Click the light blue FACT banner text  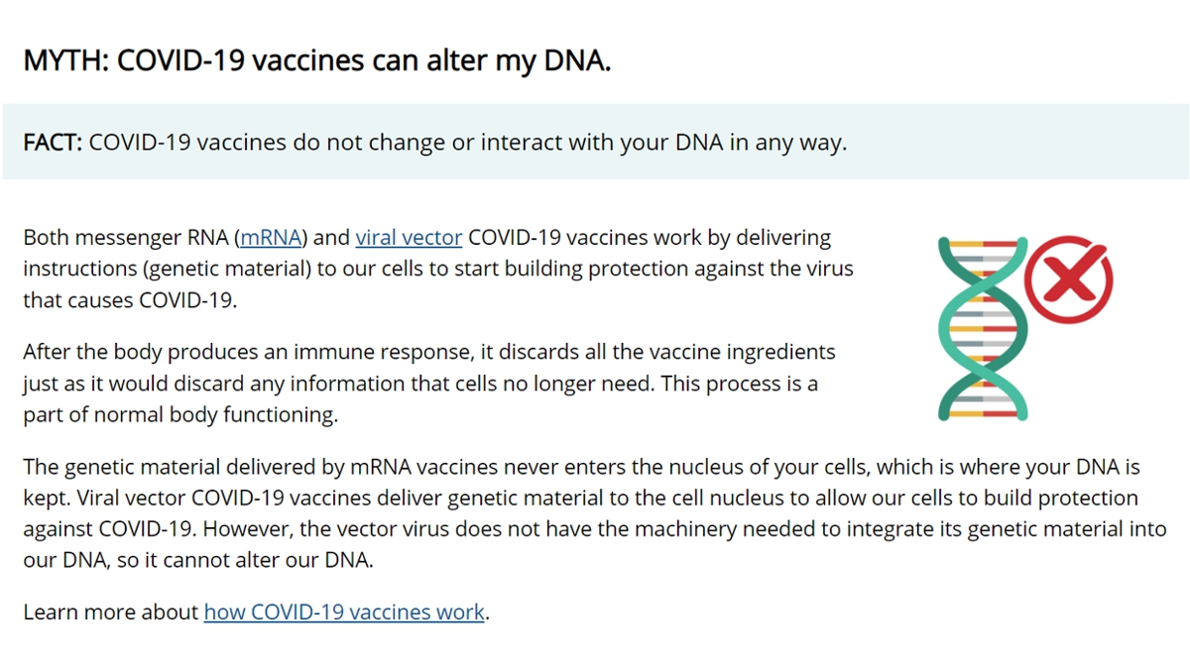(x=435, y=142)
